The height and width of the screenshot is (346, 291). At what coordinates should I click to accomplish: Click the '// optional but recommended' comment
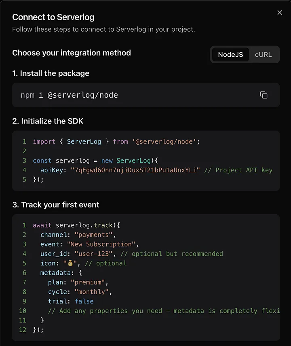tap(172, 254)
